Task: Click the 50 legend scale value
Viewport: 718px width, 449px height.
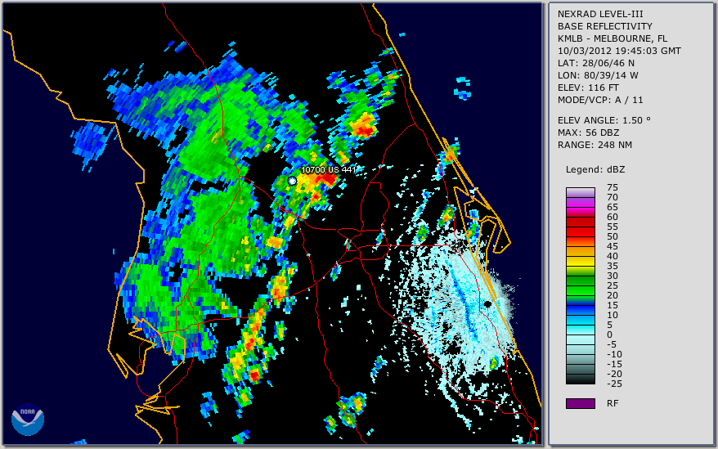Action: click(x=613, y=236)
